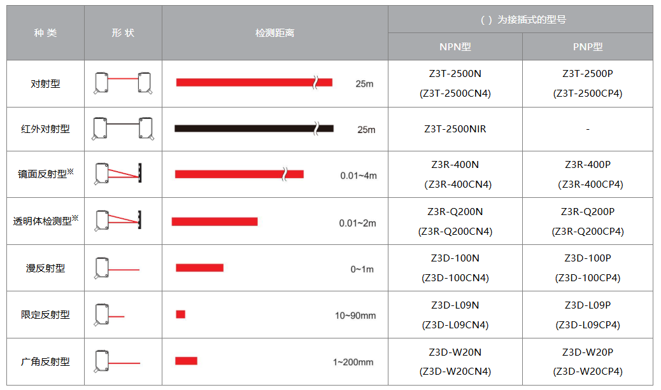Click the red 0.01~4m distance bar
Viewport: 661px width, 390px height.
239,174
